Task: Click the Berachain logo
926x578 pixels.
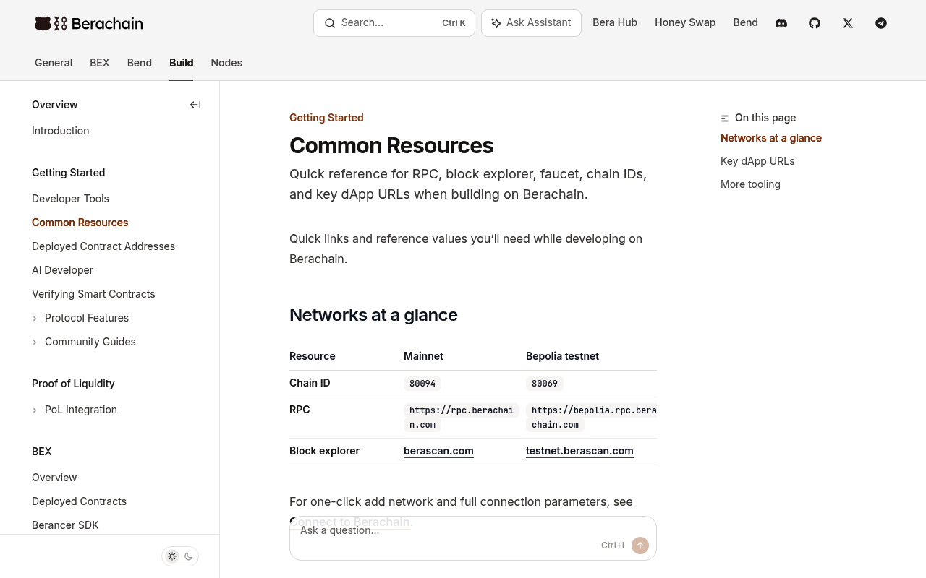Action: tap(88, 23)
